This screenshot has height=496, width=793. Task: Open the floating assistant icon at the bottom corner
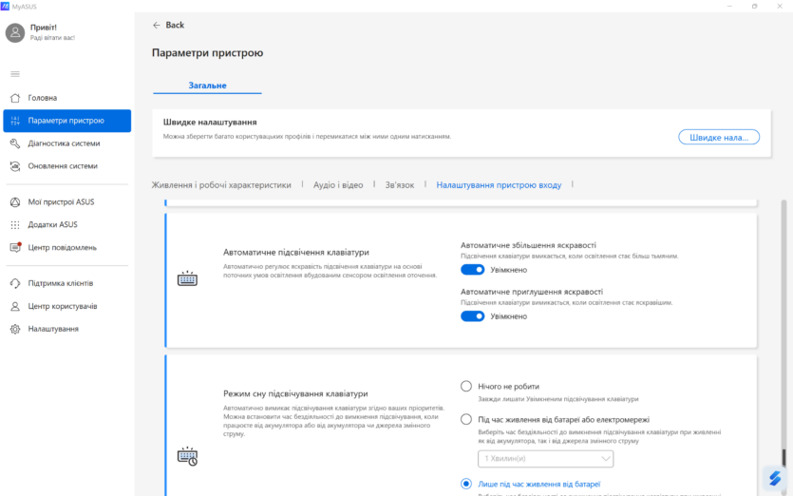point(775,478)
